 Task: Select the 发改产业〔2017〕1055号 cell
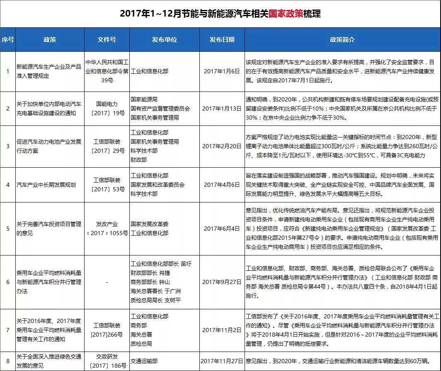pos(107,229)
